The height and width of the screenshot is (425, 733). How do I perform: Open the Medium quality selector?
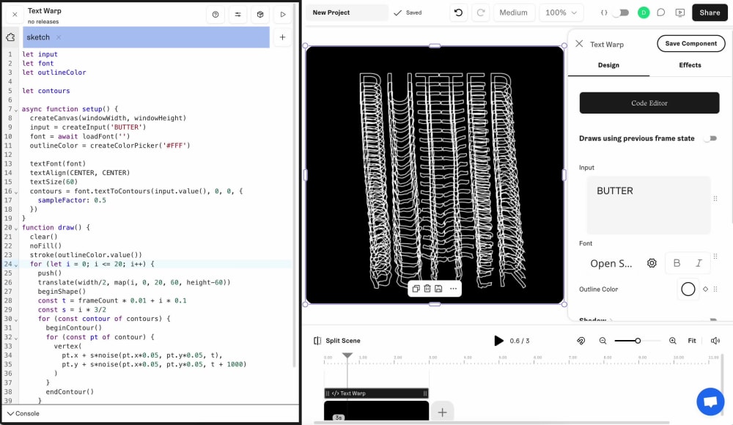coord(513,12)
